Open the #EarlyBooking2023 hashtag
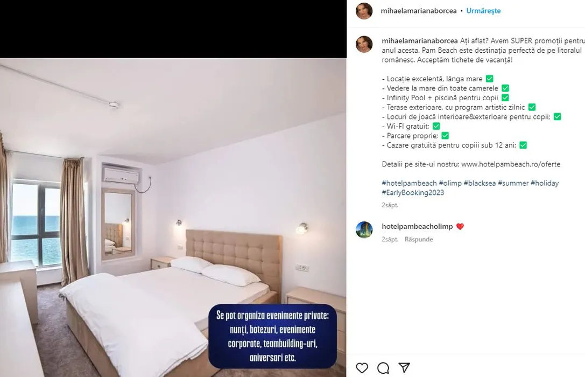The height and width of the screenshot is (377, 585). [x=413, y=193]
